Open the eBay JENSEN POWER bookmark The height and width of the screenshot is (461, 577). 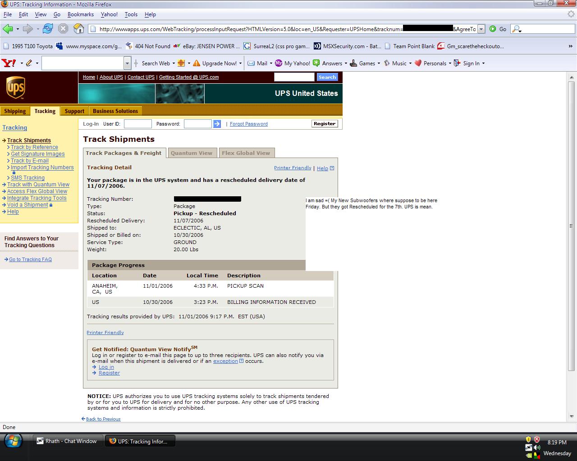coord(207,46)
